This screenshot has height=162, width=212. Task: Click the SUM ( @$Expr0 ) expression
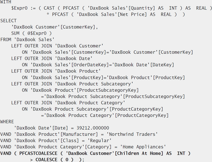coord(32,33)
